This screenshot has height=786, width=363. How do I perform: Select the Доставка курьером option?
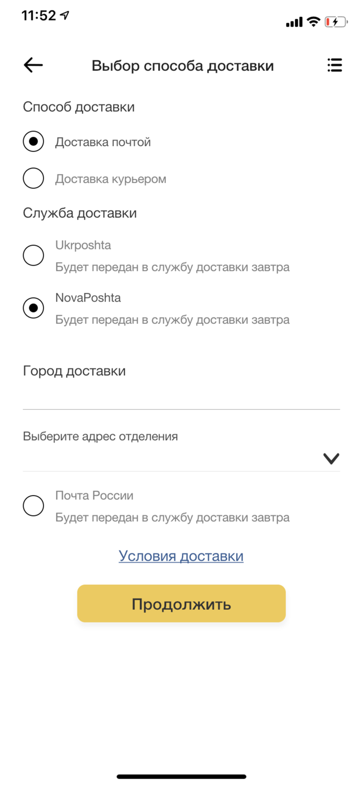click(33, 178)
